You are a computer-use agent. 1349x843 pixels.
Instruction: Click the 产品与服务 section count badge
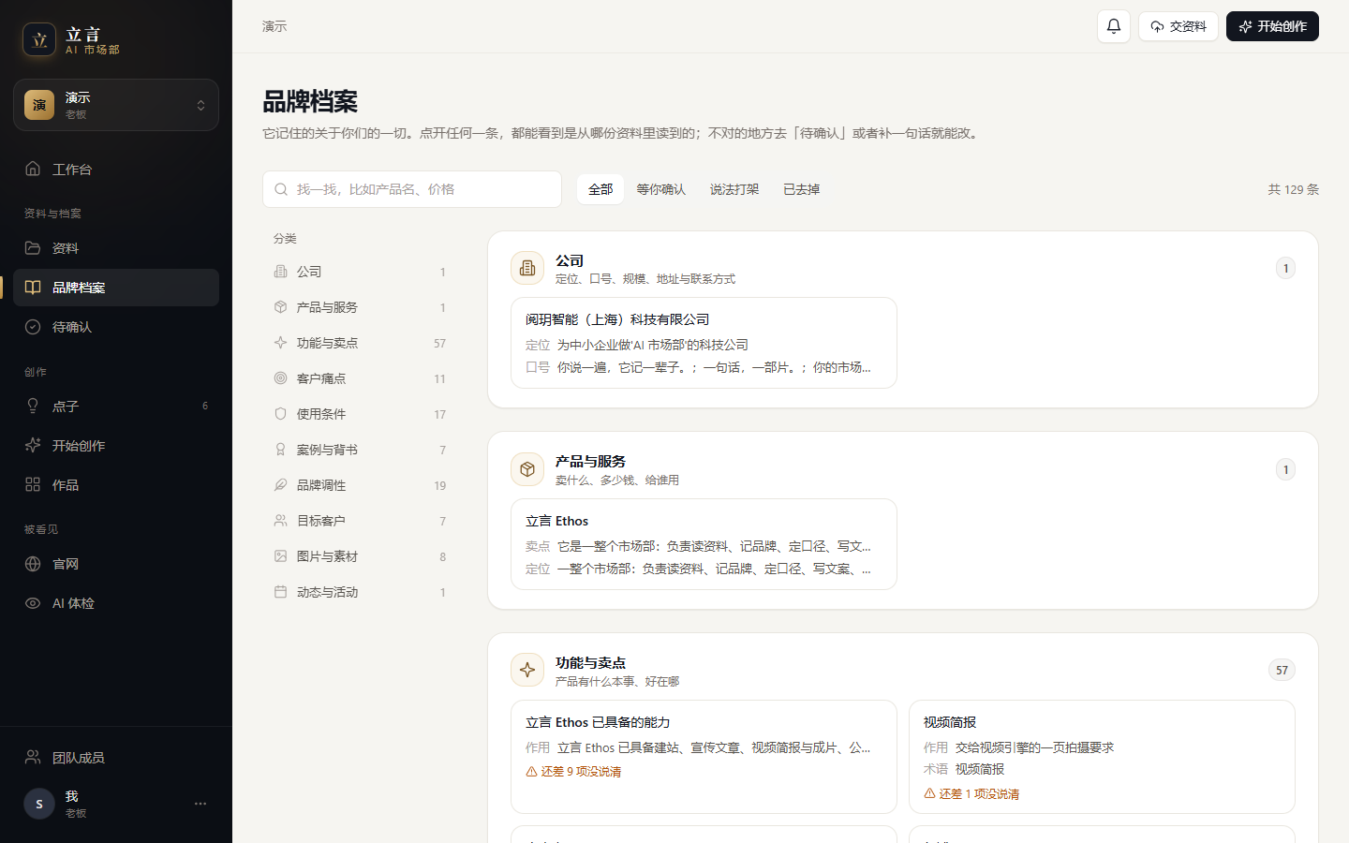[x=1285, y=469]
